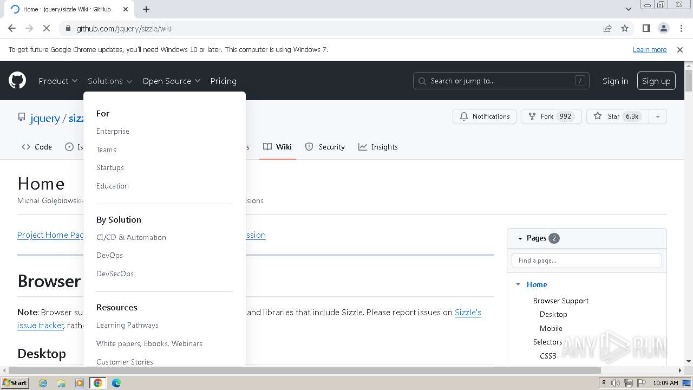Select Teams in Solutions menu

(106, 149)
